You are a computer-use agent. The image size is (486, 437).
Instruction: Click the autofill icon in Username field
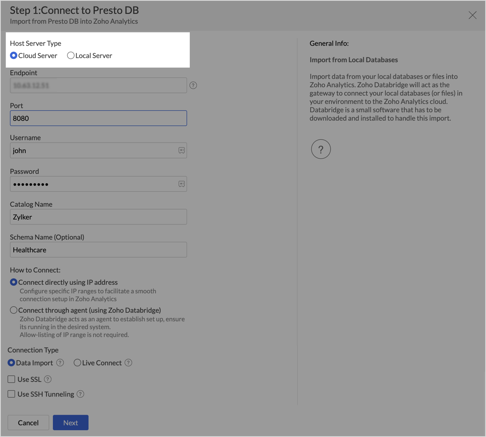pyautogui.click(x=182, y=150)
